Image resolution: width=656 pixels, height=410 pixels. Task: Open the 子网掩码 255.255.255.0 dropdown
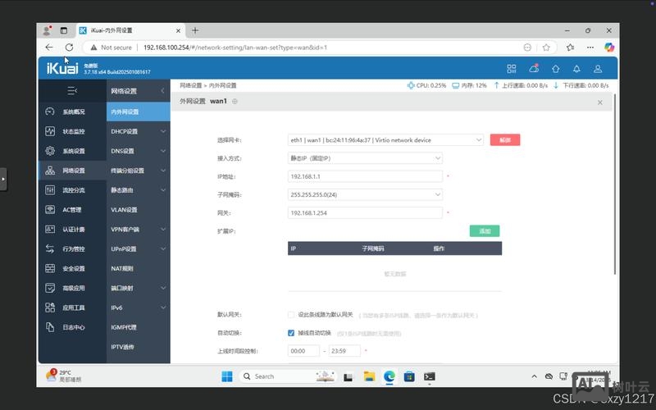point(365,194)
